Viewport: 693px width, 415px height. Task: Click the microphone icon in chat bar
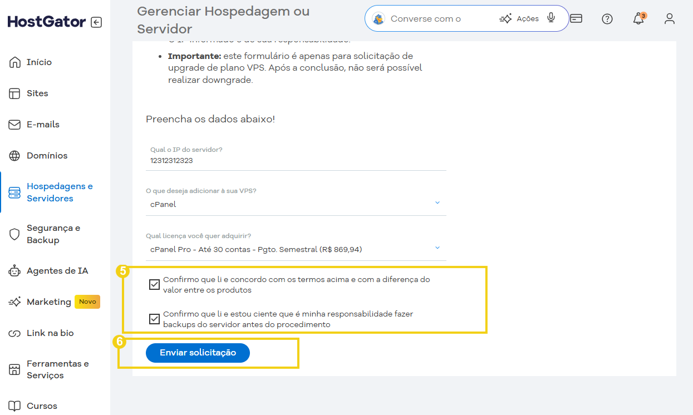(551, 18)
